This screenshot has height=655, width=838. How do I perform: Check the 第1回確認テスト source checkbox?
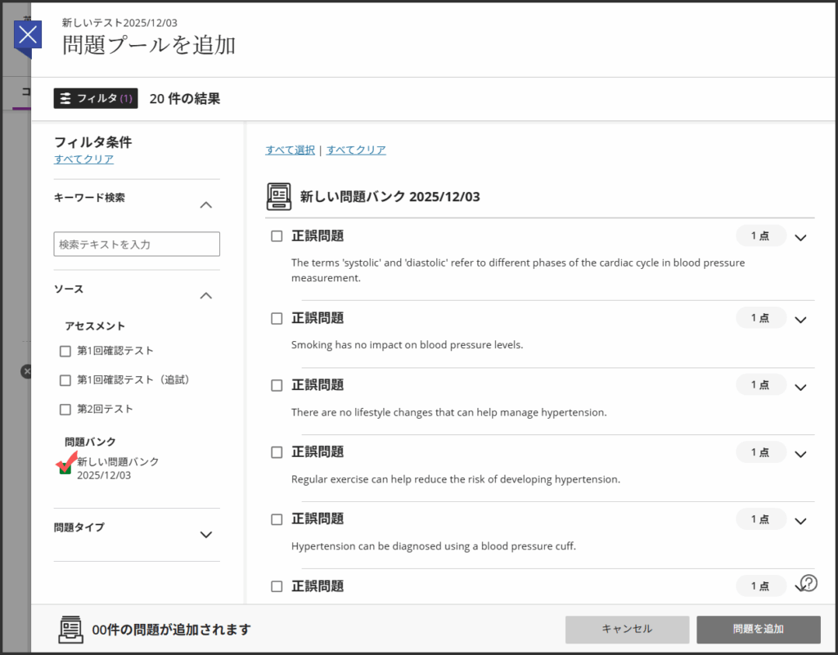point(65,352)
